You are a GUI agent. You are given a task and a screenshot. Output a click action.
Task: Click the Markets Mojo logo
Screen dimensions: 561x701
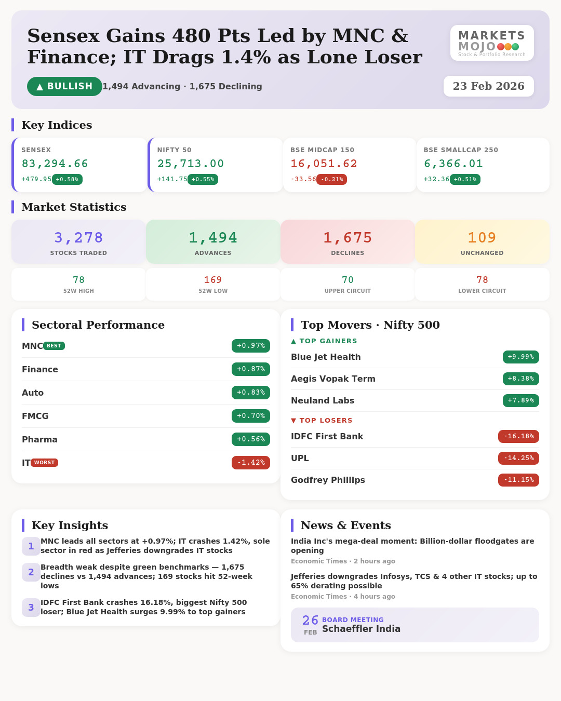(491, 43)
